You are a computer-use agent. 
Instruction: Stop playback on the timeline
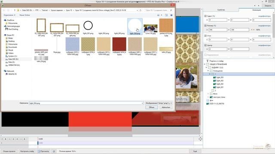pyautogui.click(x=6, y=139)
